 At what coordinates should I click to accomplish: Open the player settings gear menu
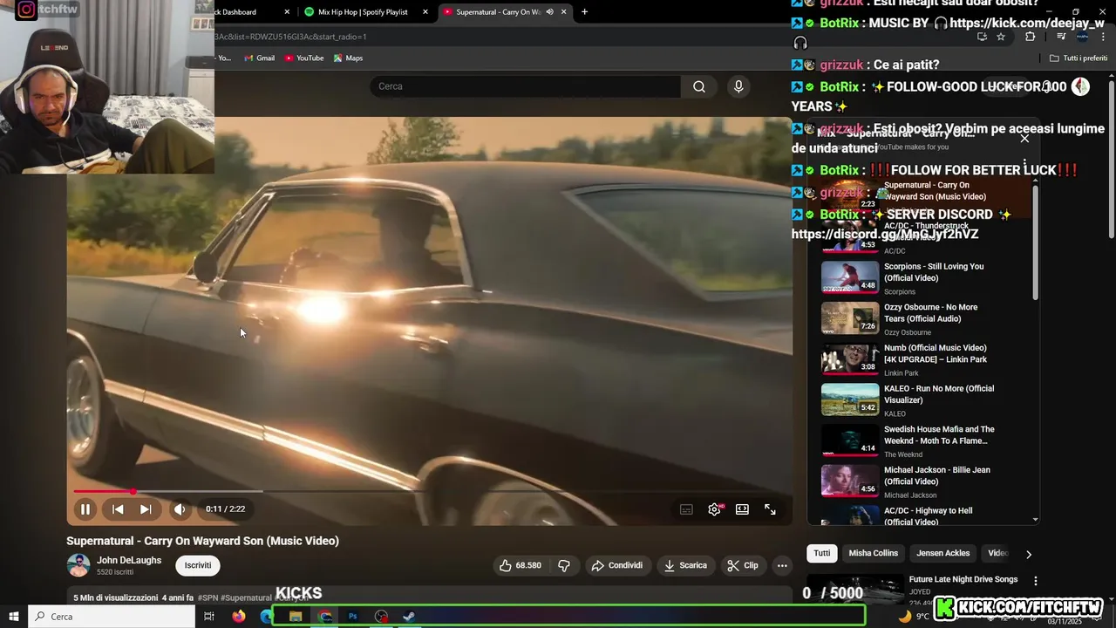tap(714, 509)
